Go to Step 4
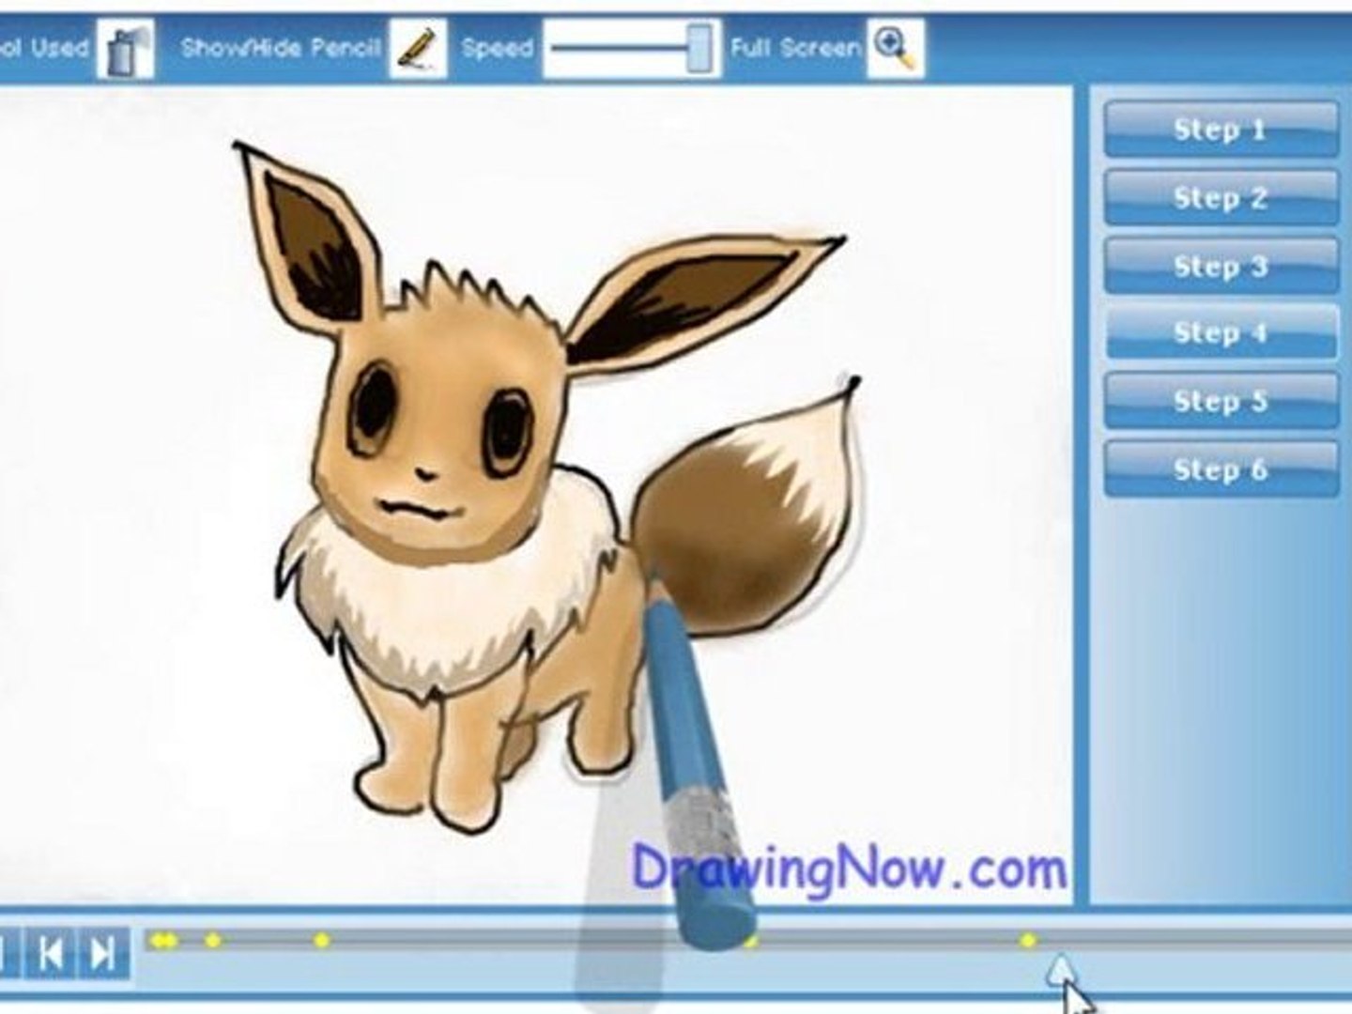The width and height of the screenshot is (1352, 1014). point(1221,332)
